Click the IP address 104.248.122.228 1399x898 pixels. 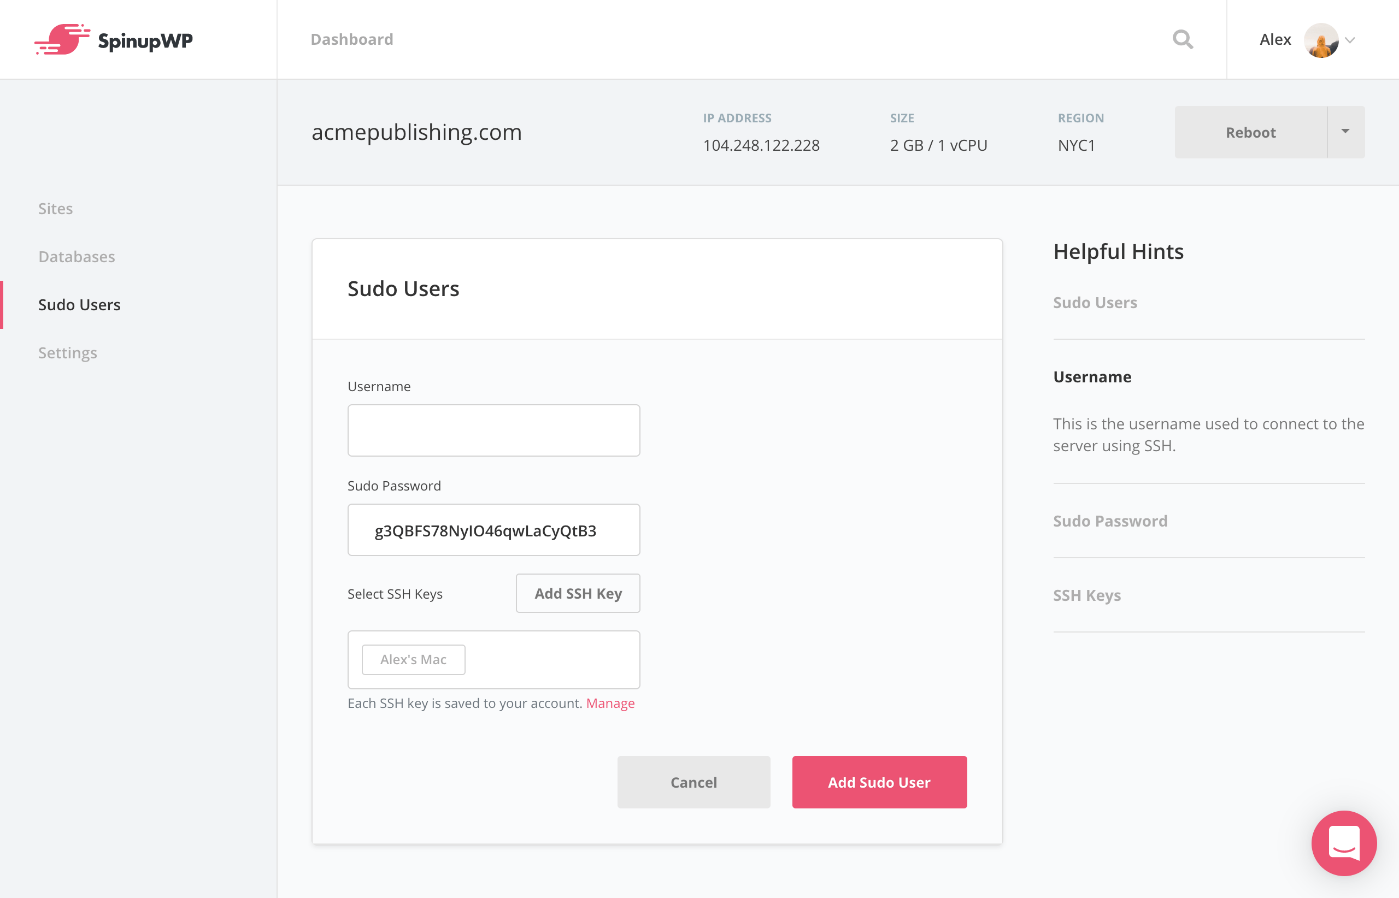[x=761, y=145]
